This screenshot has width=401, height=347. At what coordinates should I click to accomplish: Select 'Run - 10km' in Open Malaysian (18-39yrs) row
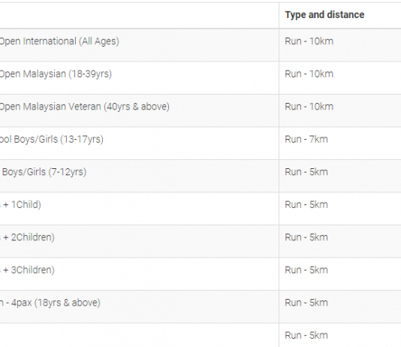pyautogui.click(x=309, y=74)
